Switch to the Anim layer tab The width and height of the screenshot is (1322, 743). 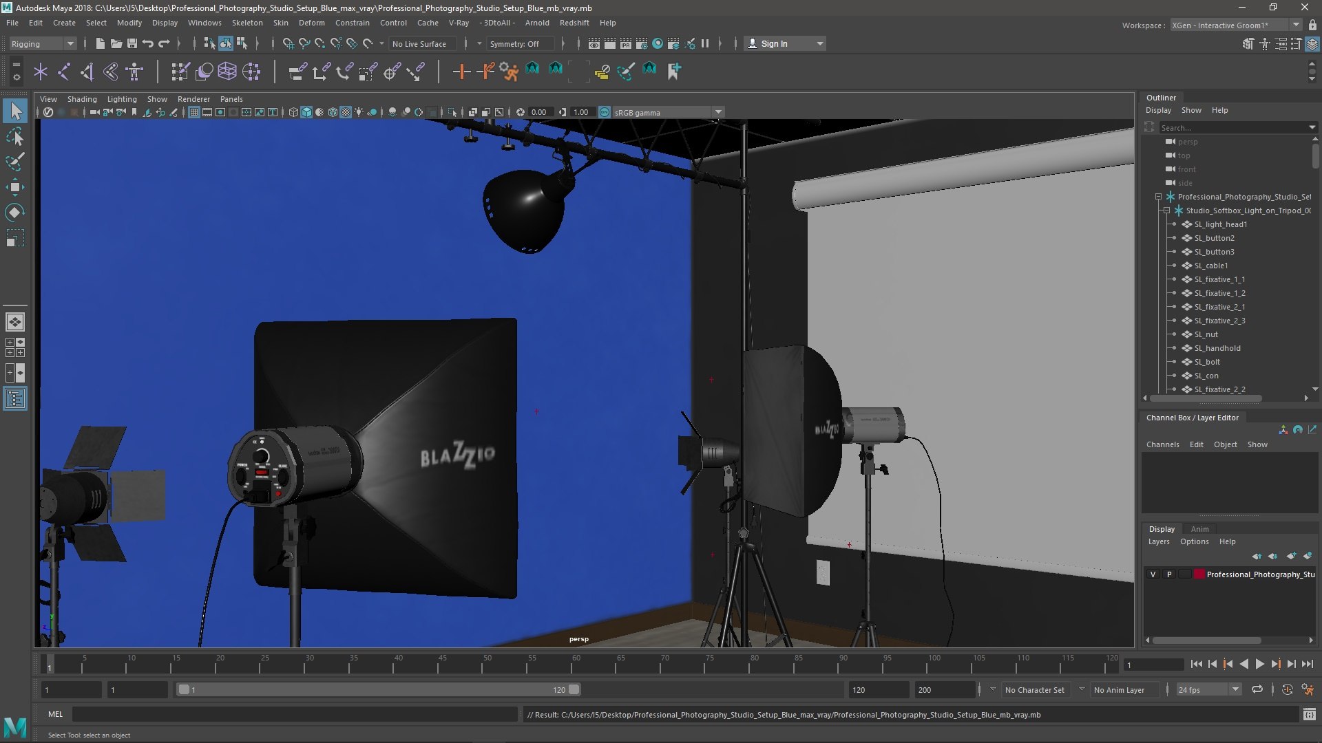click(1199, 529)
